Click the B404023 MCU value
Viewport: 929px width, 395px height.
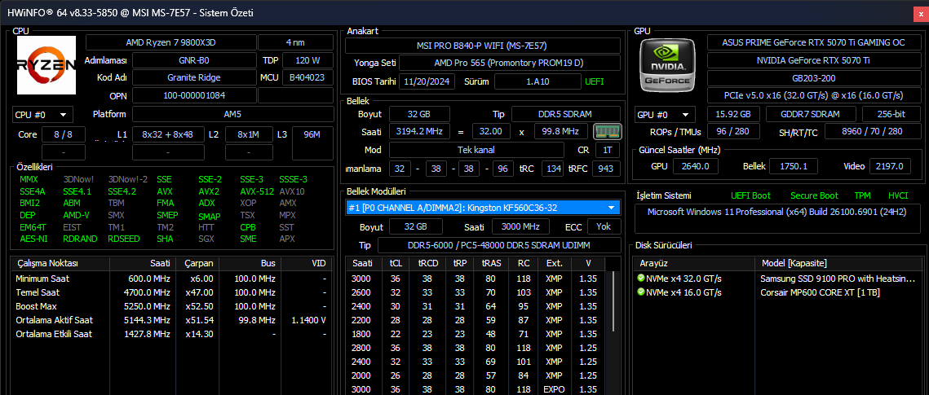307,77
